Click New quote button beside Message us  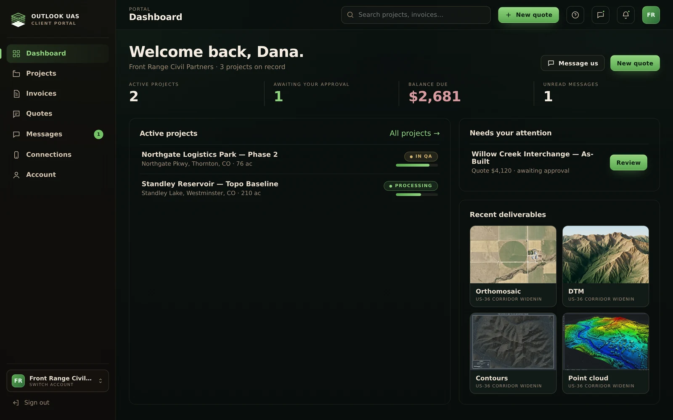click(x=635, y=63)
